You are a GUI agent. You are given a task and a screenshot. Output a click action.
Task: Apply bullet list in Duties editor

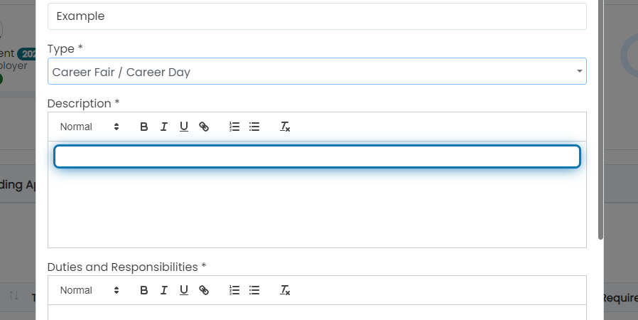pyautogui.click(x=254, y=290)
